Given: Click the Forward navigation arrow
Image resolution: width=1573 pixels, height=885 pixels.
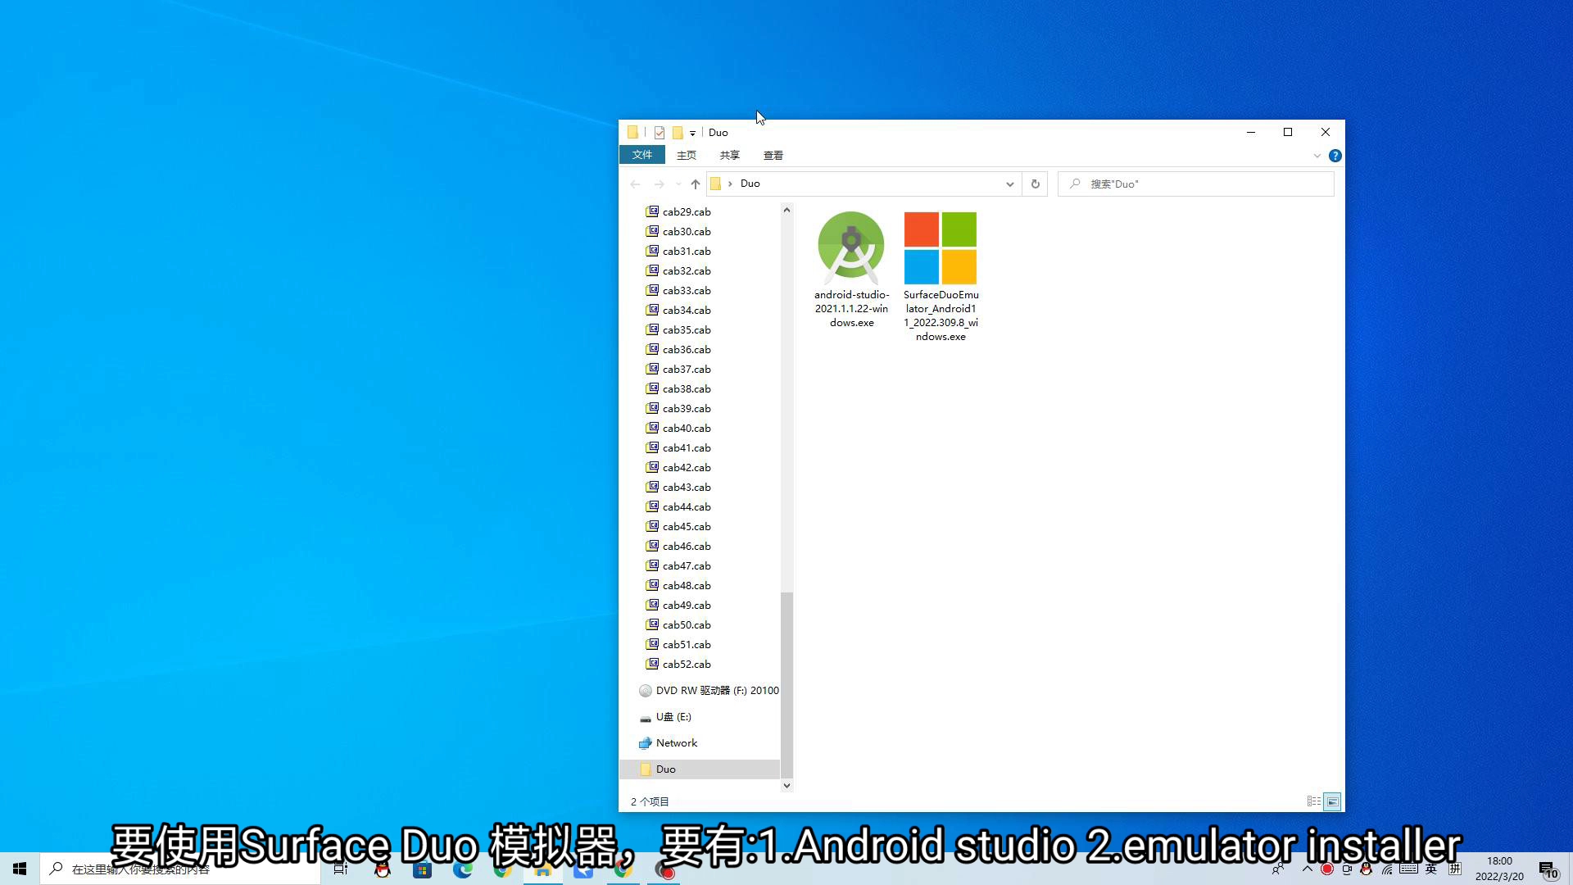Looking at the screenshot, I should 659,184.
